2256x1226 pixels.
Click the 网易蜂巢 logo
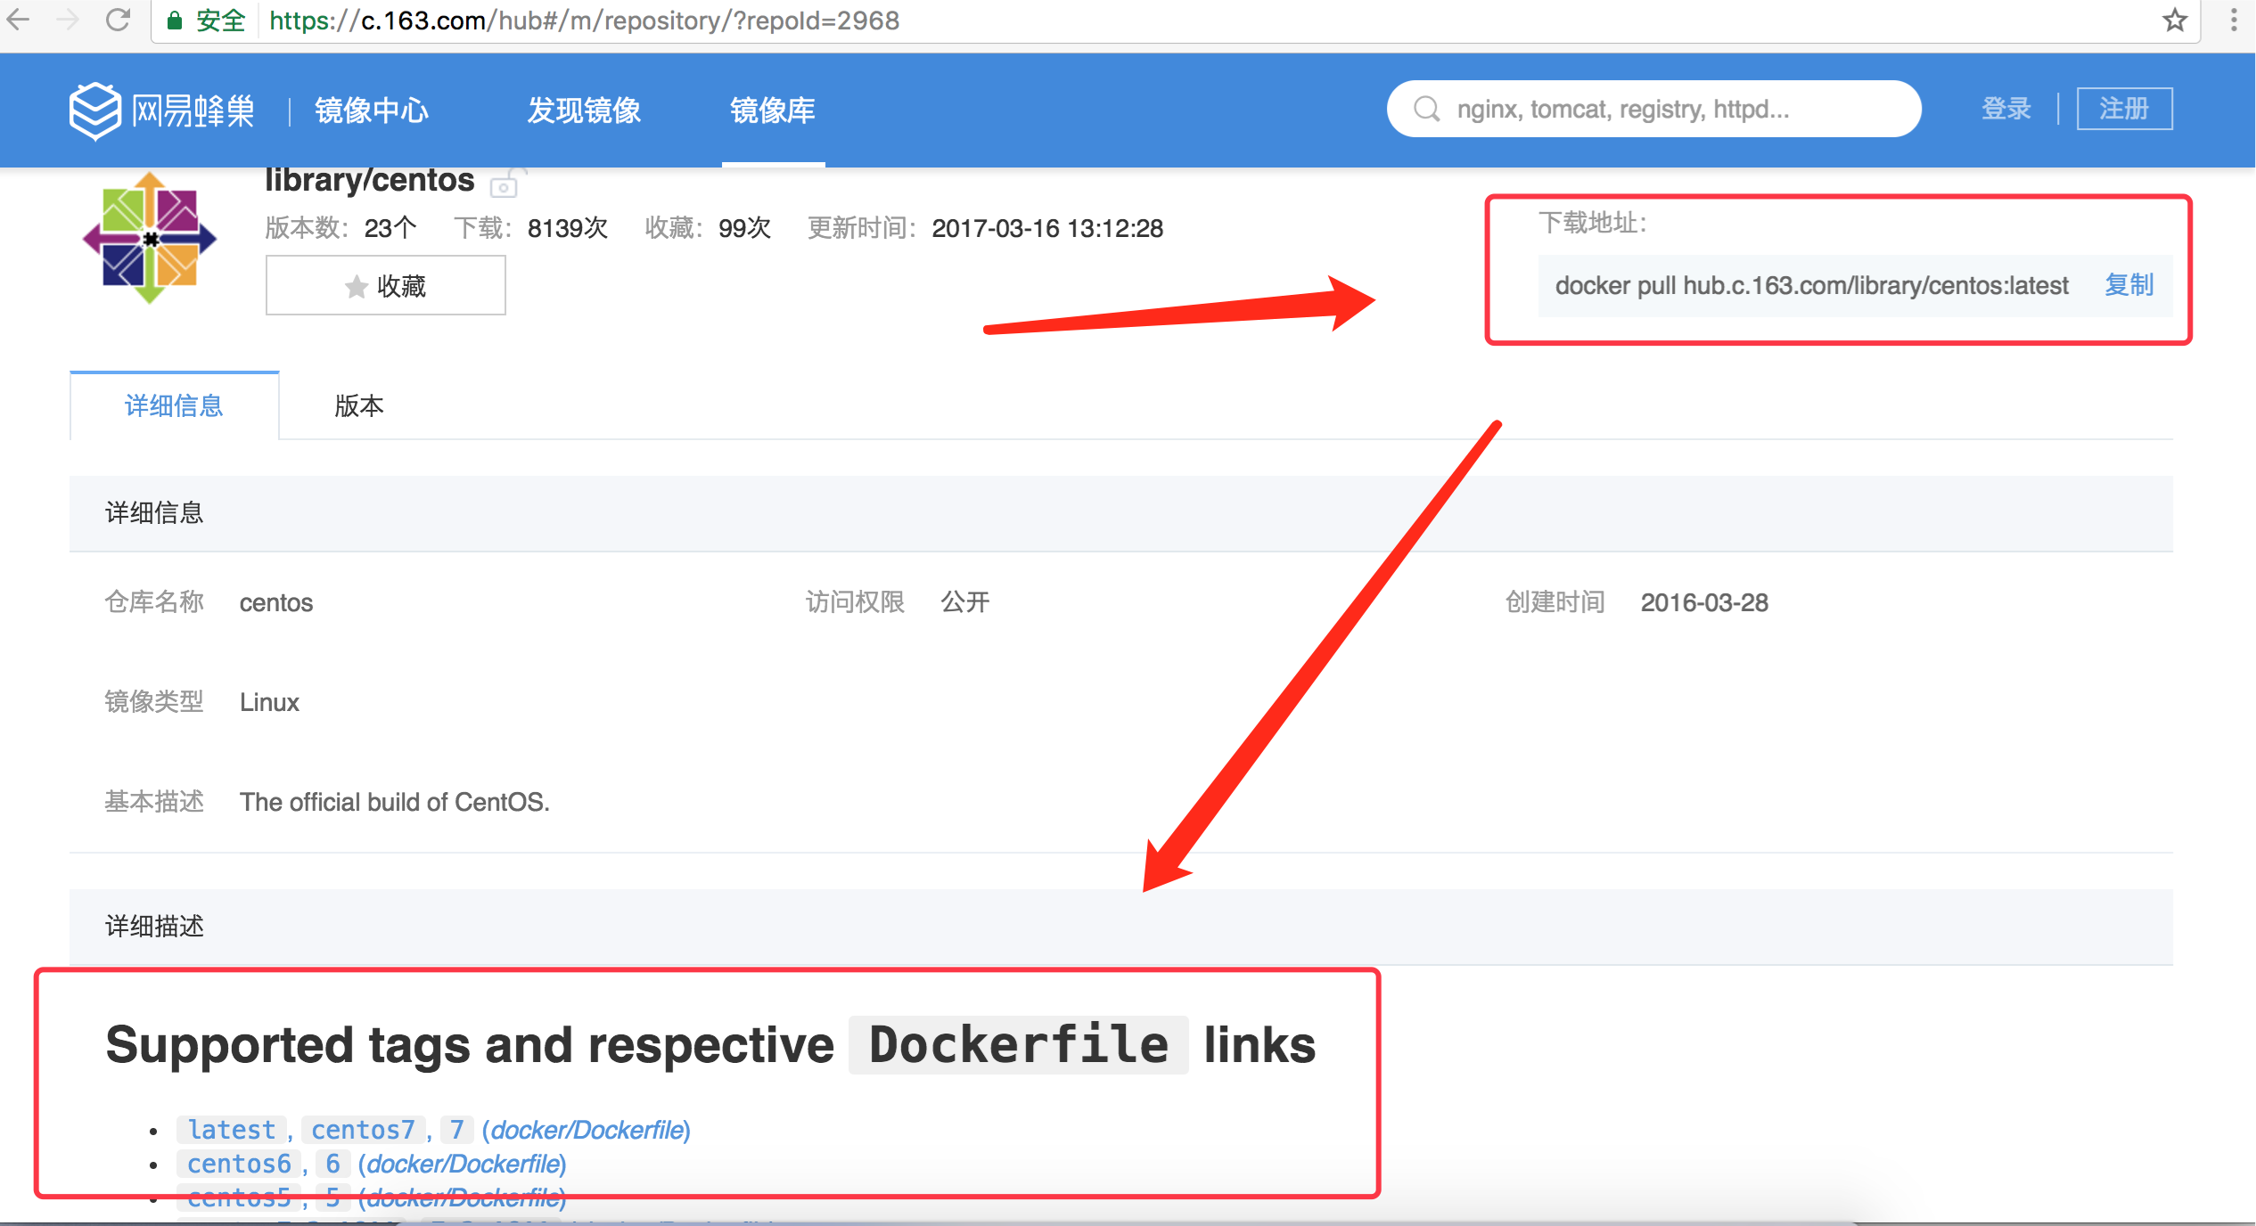(162, 110)
